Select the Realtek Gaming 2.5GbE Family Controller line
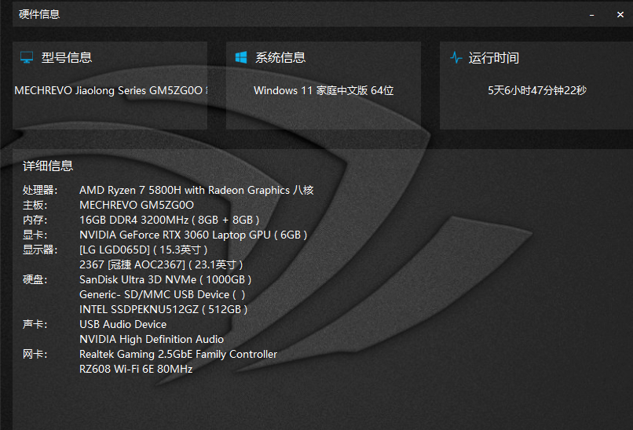This screenshot has width=633, height=430. click(178, 354)
